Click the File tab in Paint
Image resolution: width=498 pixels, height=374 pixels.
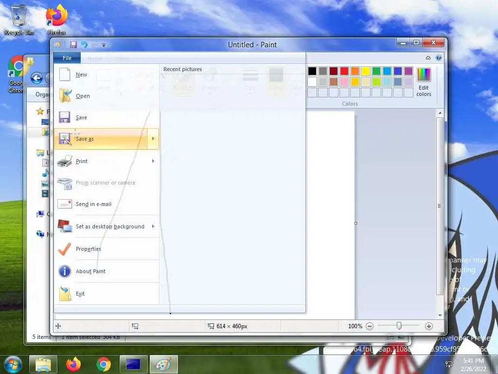(67, 58)
